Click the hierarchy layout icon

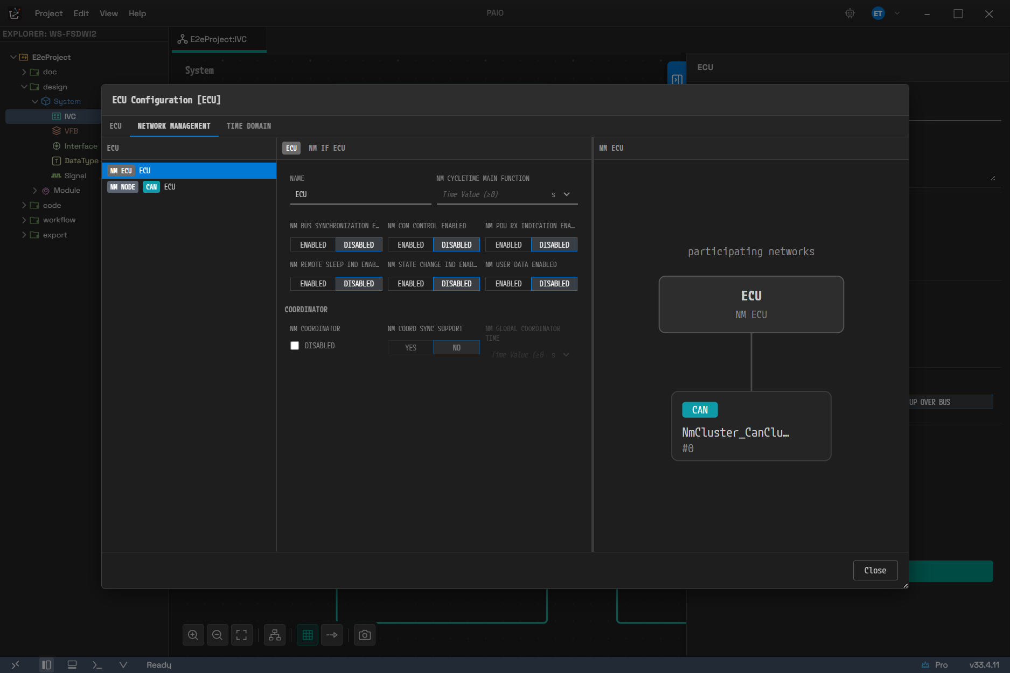pyautogui.click(x=275, y=635)
